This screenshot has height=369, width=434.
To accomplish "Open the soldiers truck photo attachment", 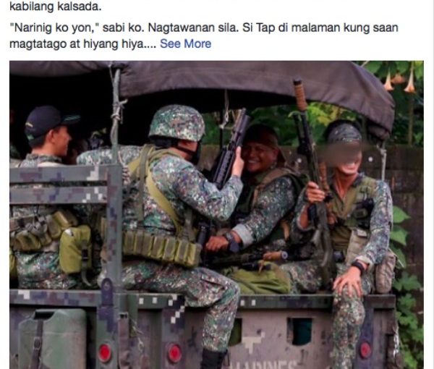I will point(216,215).
